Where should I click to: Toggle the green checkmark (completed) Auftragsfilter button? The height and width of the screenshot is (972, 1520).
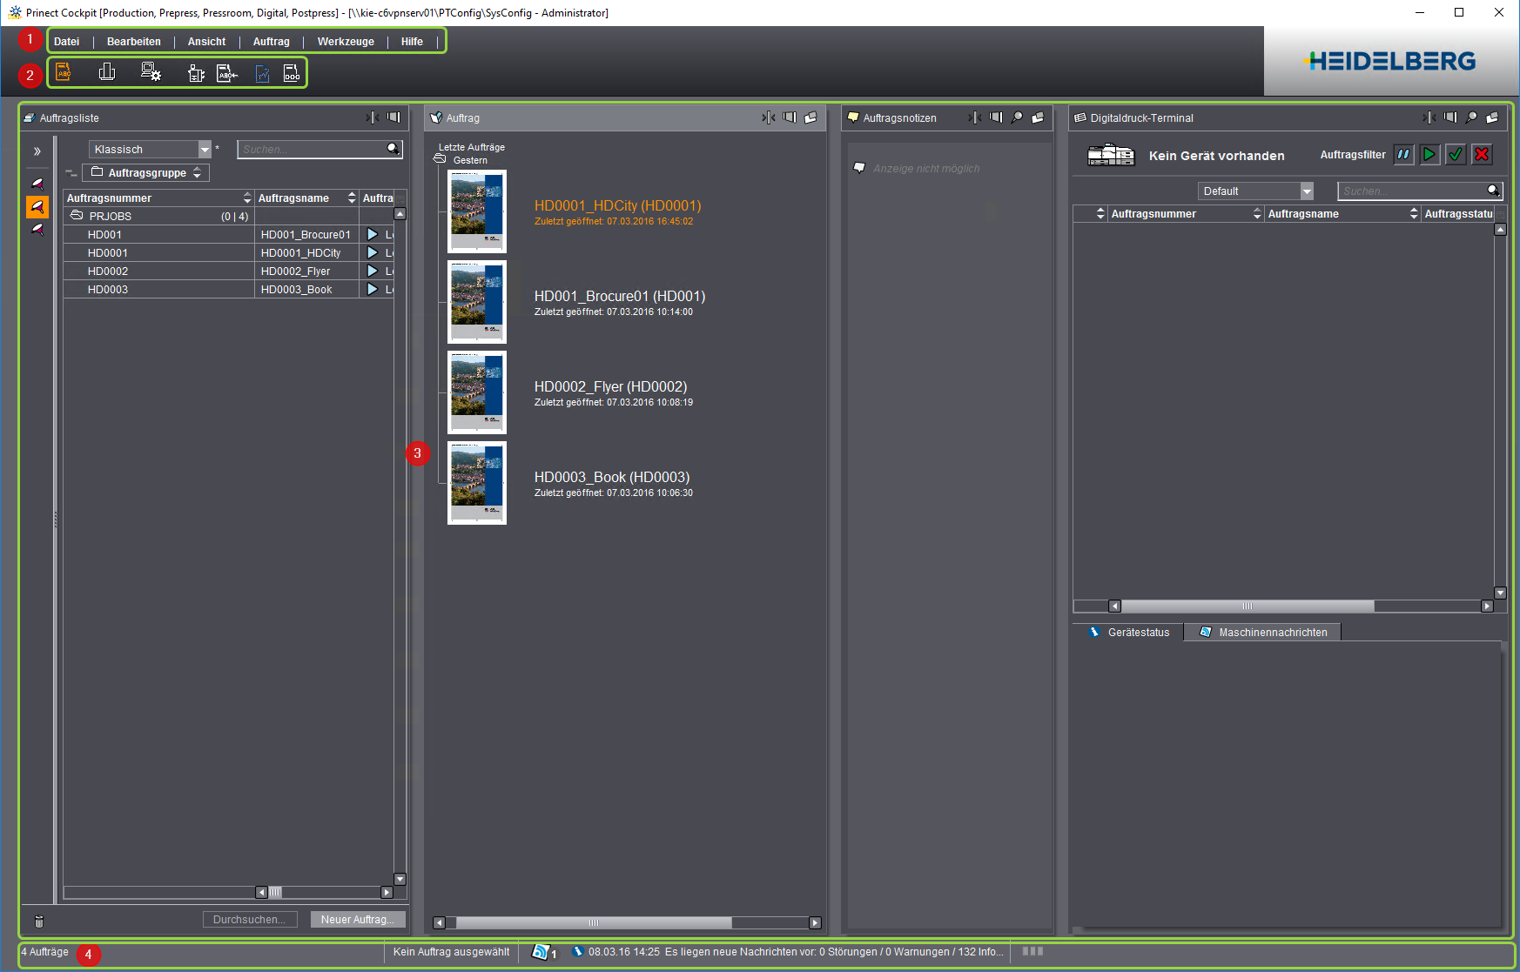[1456, 154]
